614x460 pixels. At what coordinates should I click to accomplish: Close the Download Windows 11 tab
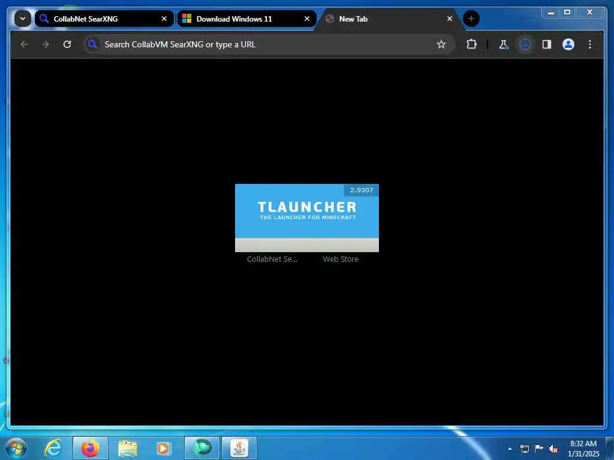tap(307, 19)
